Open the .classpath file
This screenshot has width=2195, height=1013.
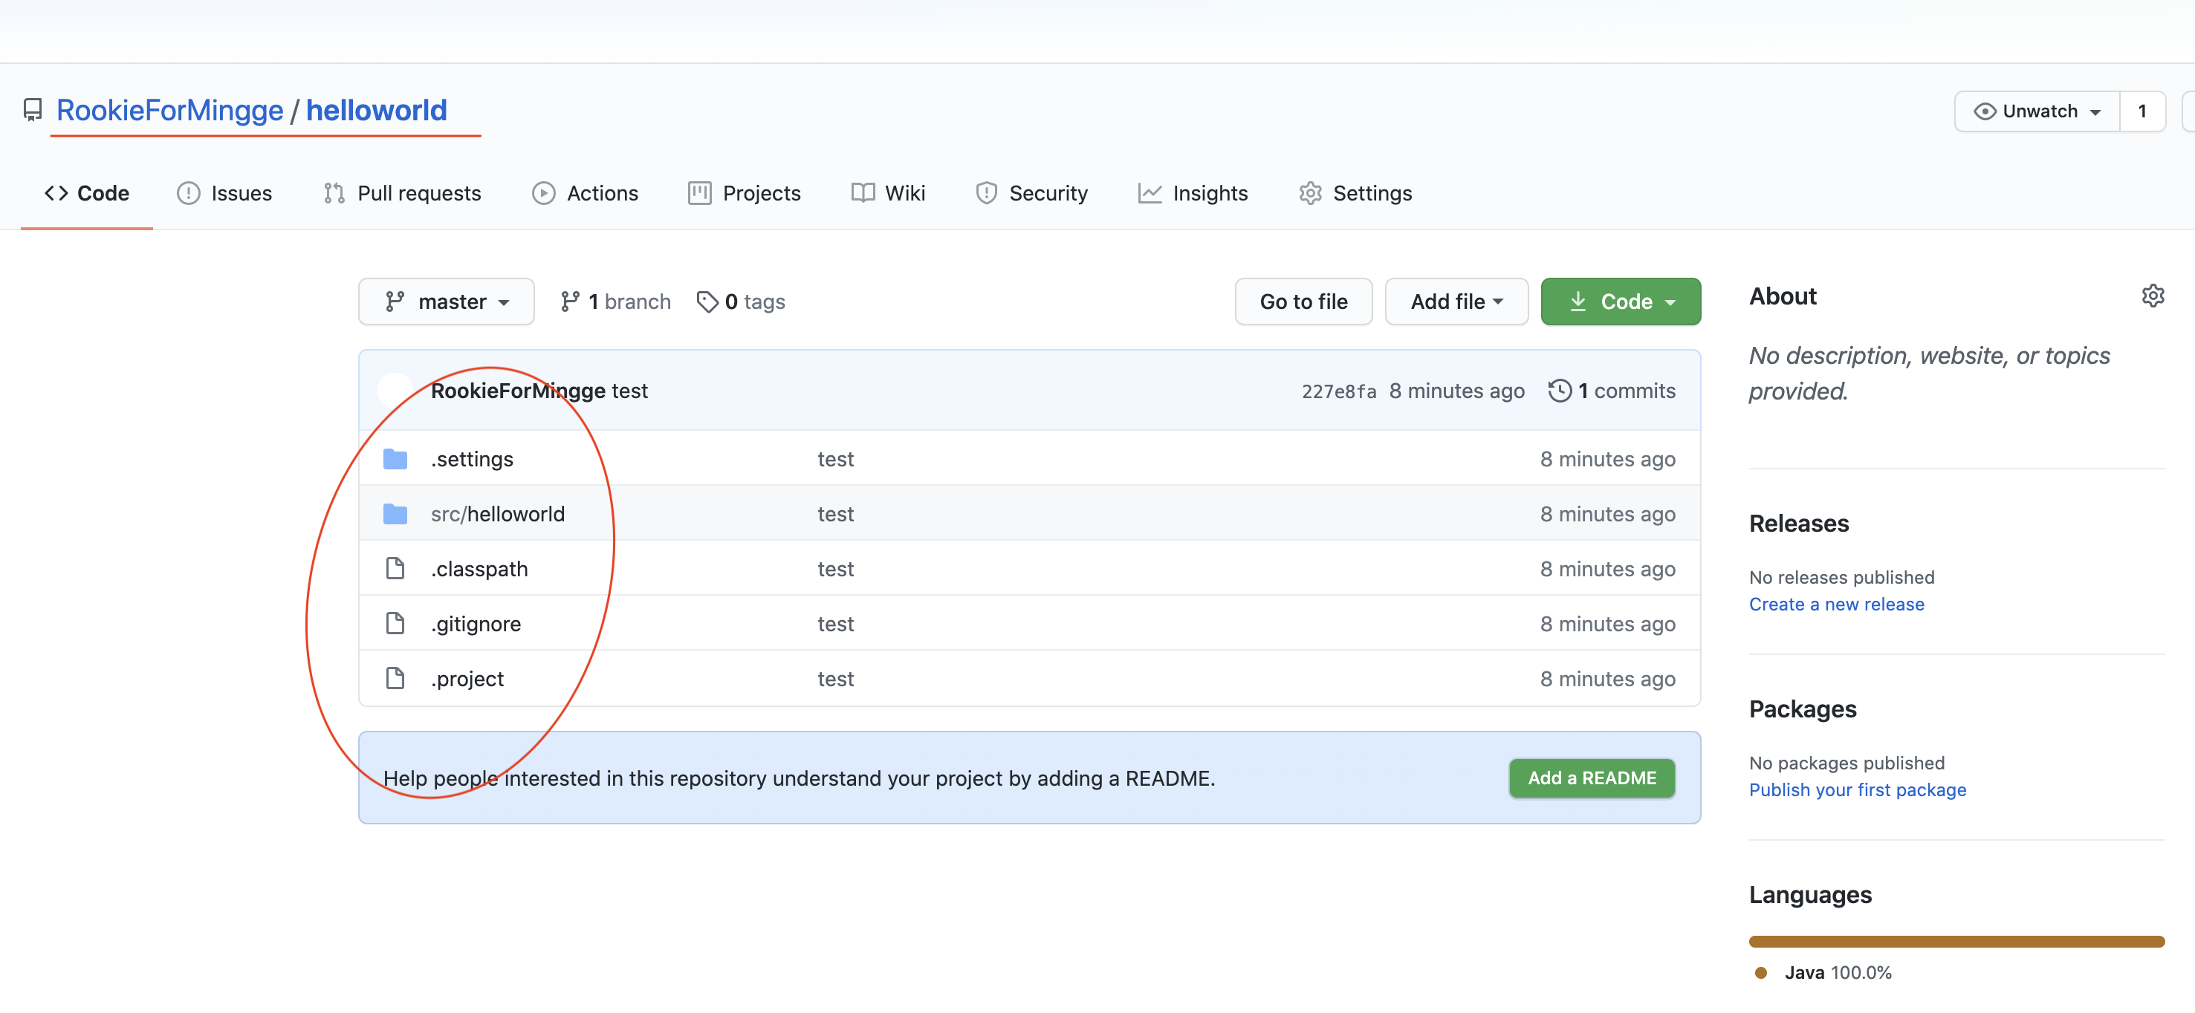(x=479, y=569)
